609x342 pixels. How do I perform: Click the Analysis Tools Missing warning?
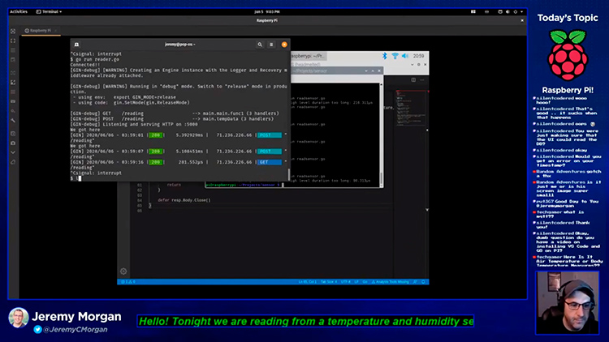pos(391,282)
